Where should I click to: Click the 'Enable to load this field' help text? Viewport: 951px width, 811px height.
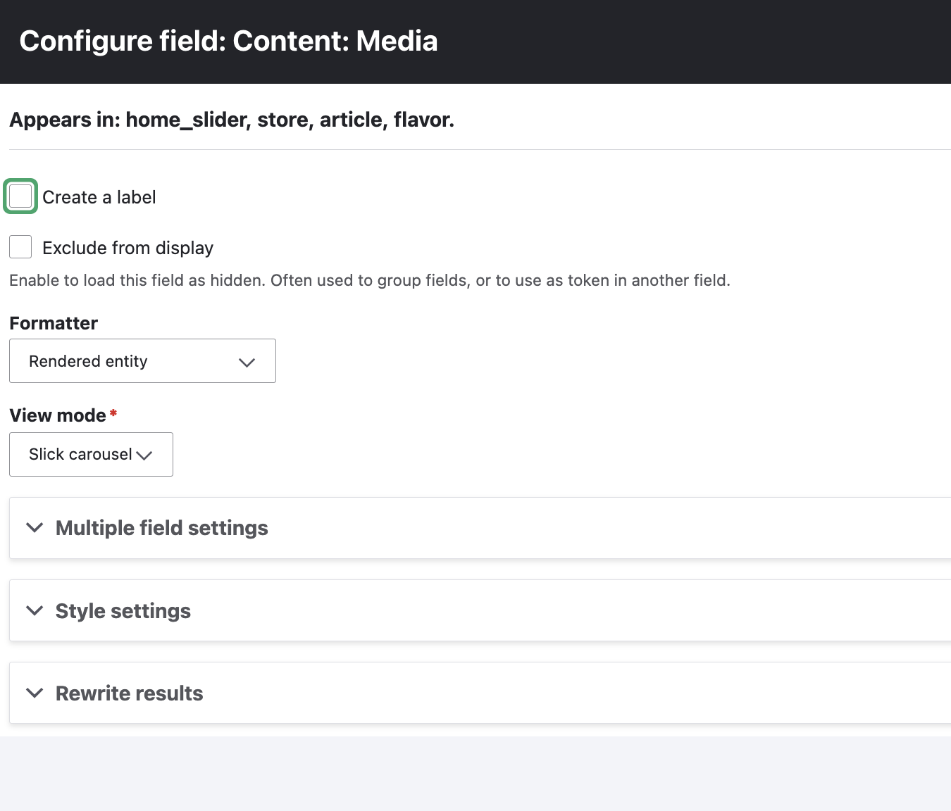coord(369,281)
